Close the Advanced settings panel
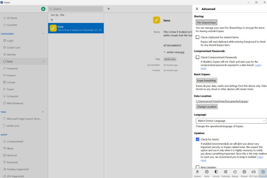267x178 pixels. (x=197, y=9)
